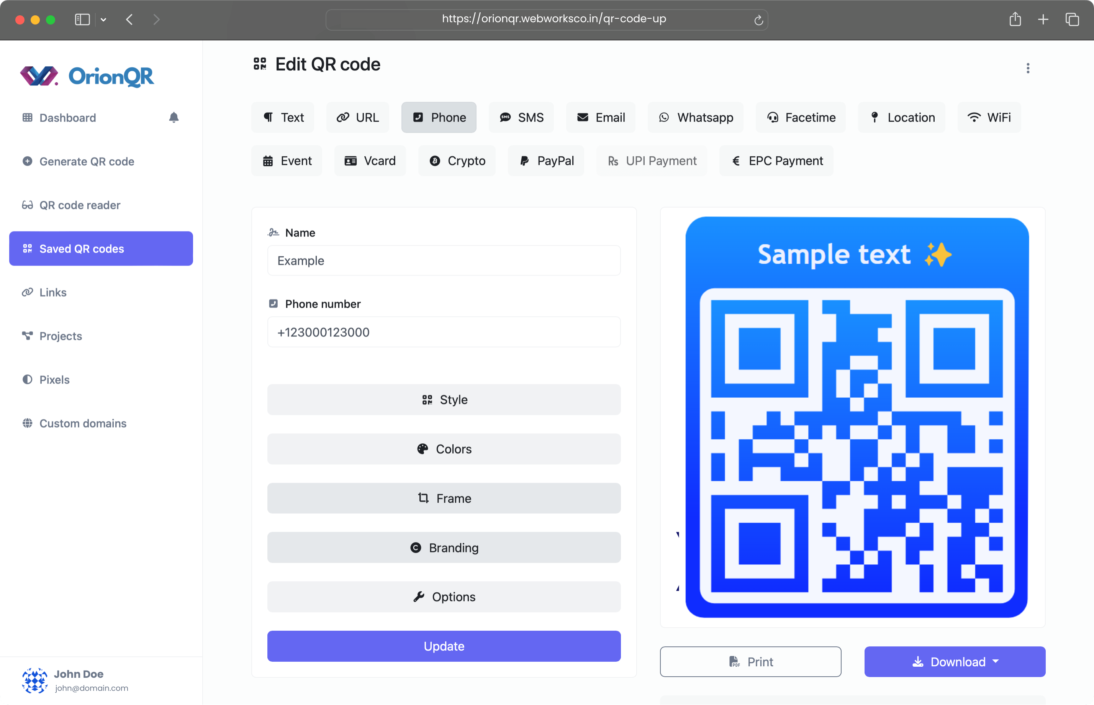
Task: Open Links in the sidebar
Action: pos(44,292)
